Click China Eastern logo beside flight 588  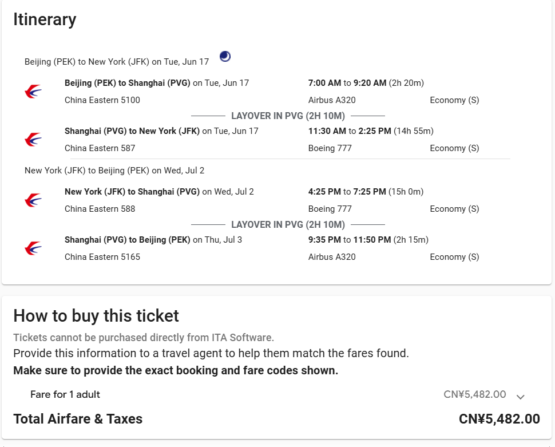[33, 200]
